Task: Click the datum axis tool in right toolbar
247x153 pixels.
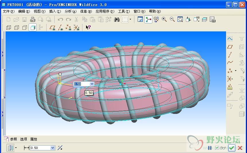Action: point(230,55)
